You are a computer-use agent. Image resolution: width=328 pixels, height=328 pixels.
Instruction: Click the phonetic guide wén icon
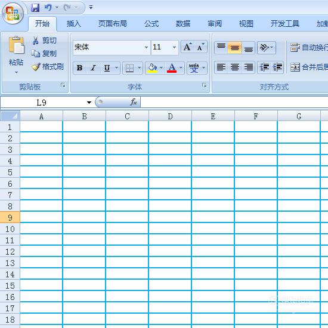click(x=194, y=68)
